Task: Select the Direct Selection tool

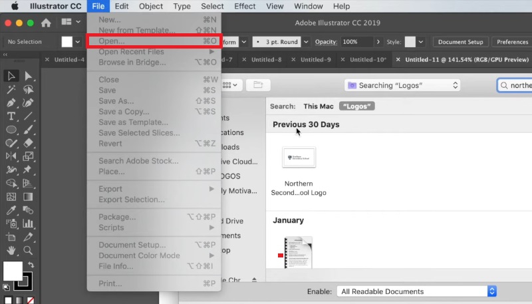Action: (x=28, y=76)
